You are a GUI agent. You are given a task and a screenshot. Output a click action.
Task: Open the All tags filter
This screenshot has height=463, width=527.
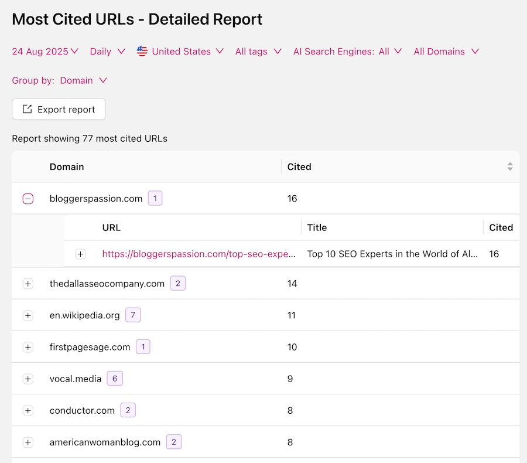point(258,52)
